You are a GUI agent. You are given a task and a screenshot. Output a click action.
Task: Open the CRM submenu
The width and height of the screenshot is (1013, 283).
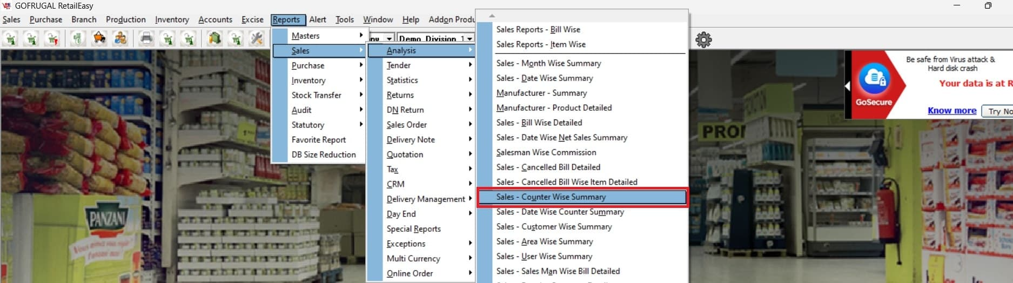click(421, 184)
